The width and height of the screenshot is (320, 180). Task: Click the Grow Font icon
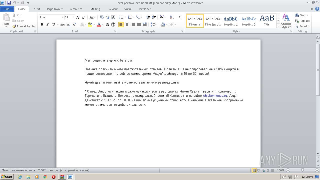(78, 17)
